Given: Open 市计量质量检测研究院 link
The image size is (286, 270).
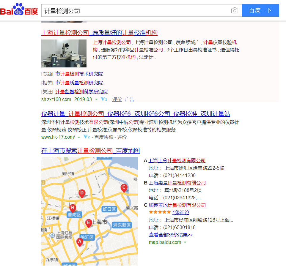Looking at the screenshot, I should [79, 83].
